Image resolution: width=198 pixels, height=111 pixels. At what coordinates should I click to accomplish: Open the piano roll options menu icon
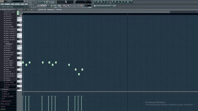(x=18, y=10)
